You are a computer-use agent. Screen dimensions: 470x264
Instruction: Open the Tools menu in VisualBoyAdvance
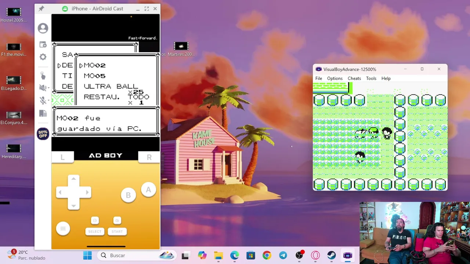tap(371, 78)
